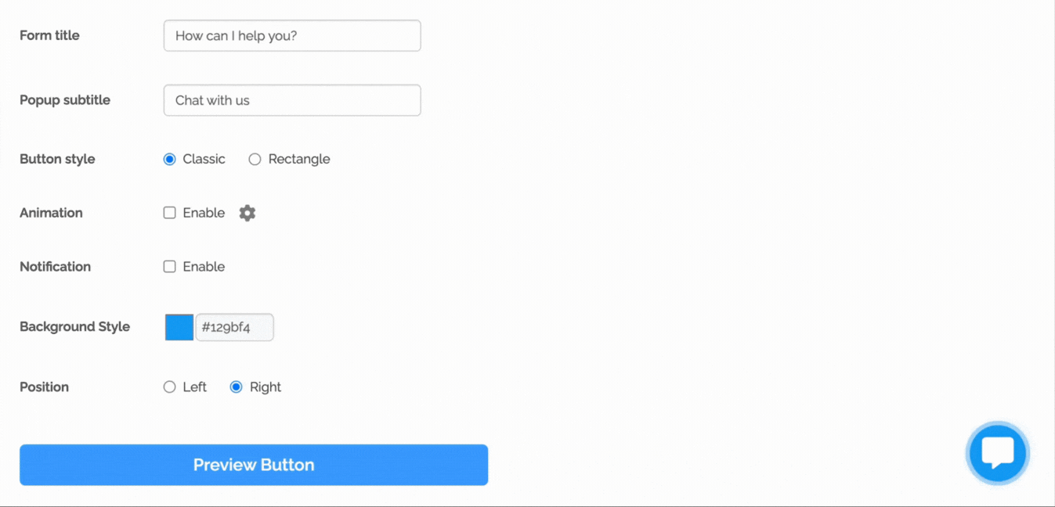The height and width of the screenshot is (507, 1055).
Task: Click the "Background Style" label text
Action: click(x=74, y=327)
